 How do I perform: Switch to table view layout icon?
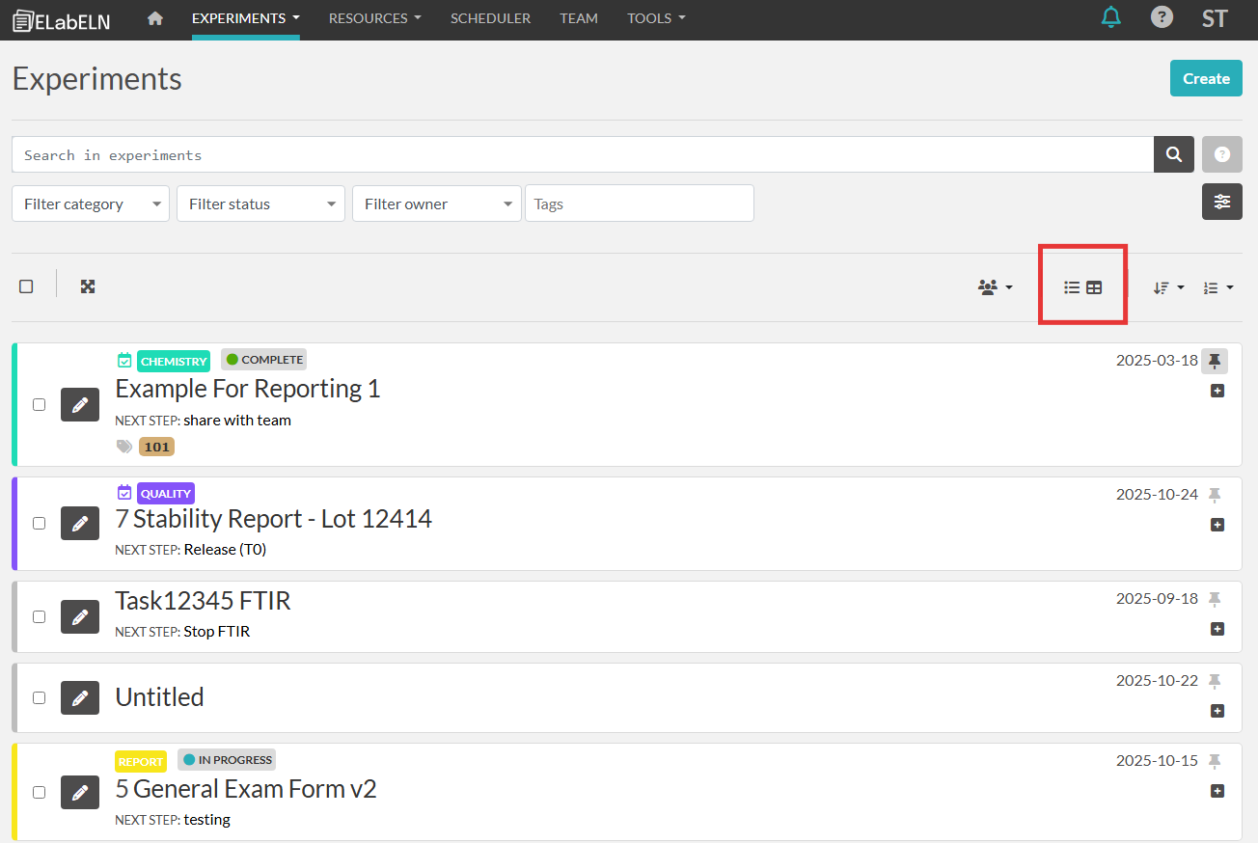[x=1094, y=287]
